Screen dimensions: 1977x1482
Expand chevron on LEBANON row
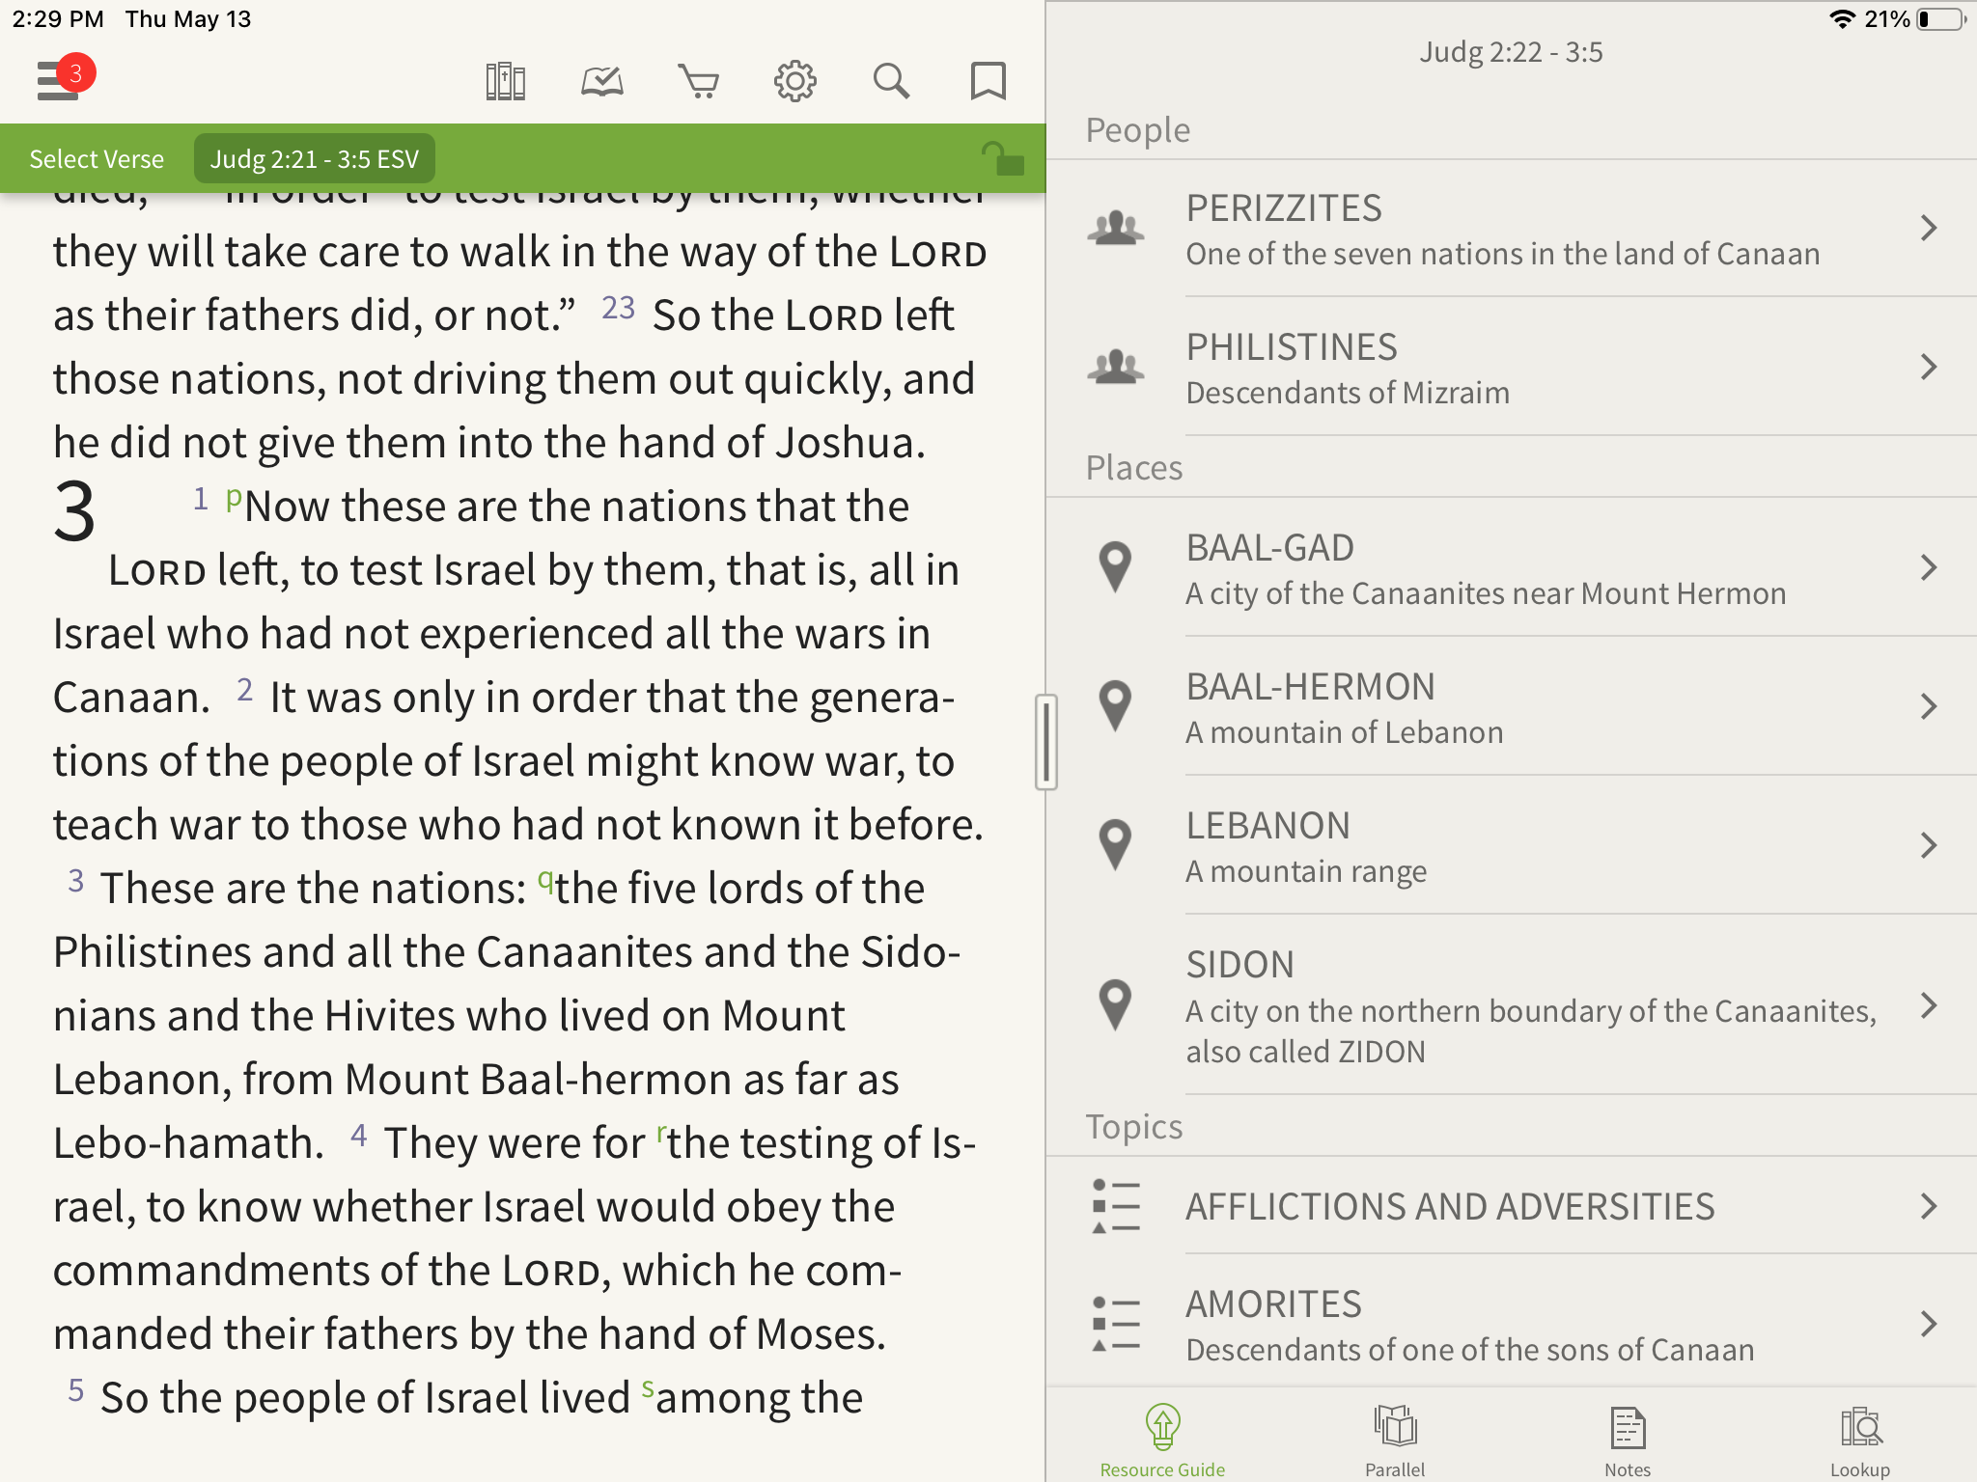tap(1929, 846)
